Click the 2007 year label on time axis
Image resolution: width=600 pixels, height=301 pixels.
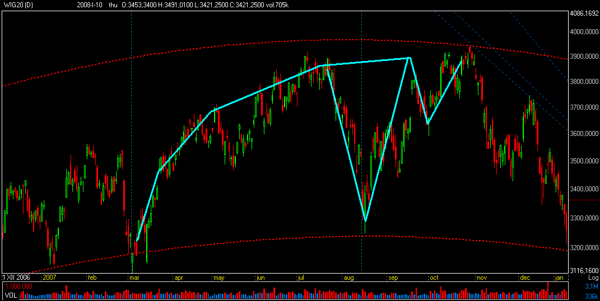50,278
